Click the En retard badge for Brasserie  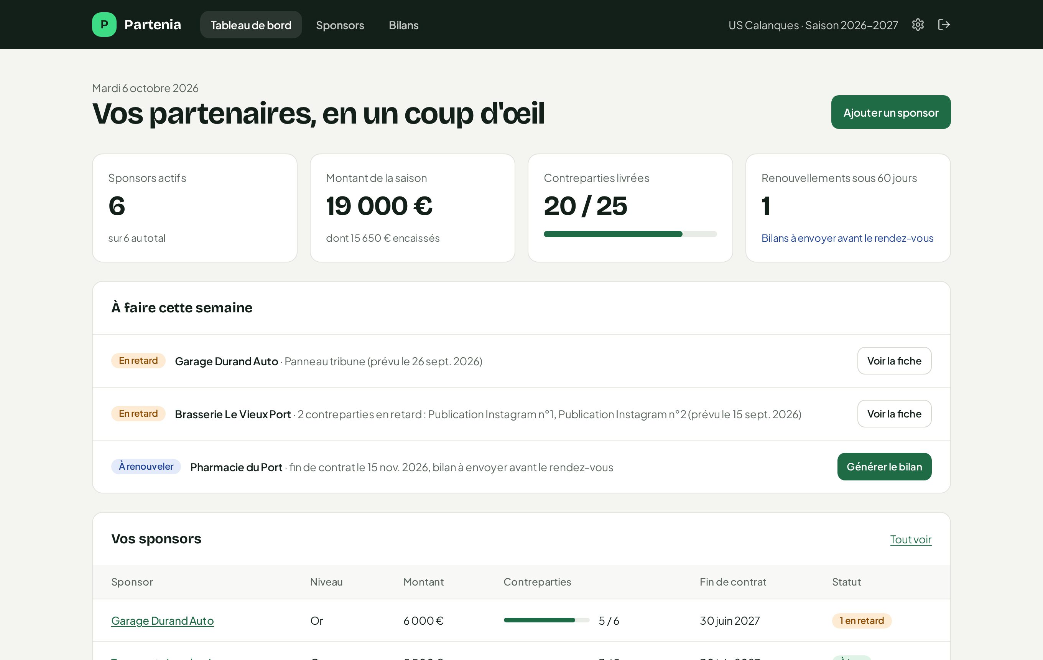pyautogui.click(x=138, y=413)
